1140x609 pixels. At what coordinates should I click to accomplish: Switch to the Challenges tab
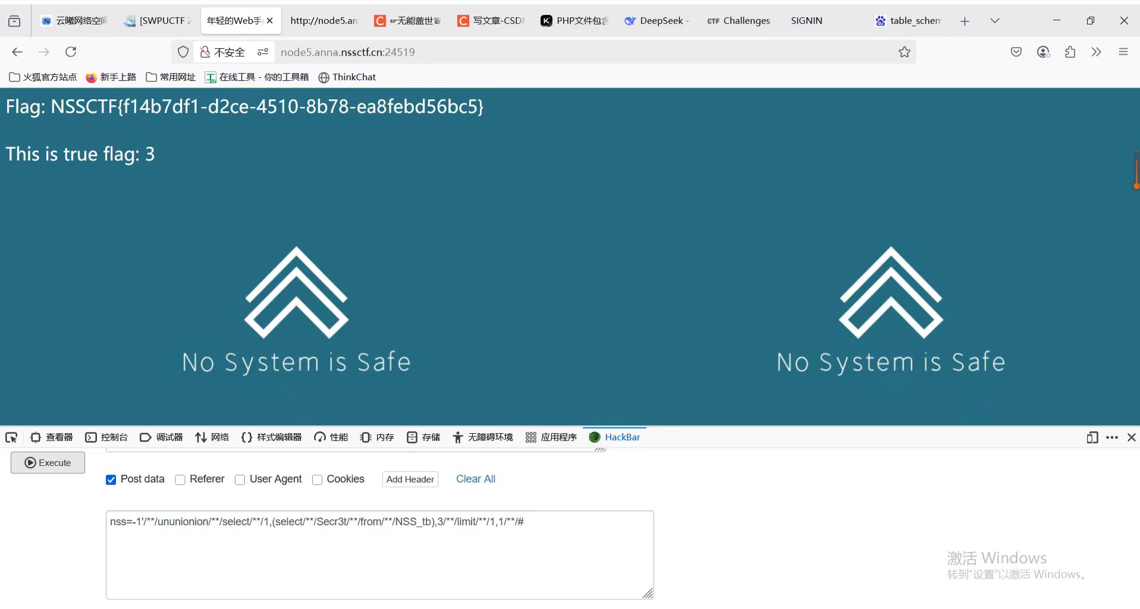pos(739,21)
